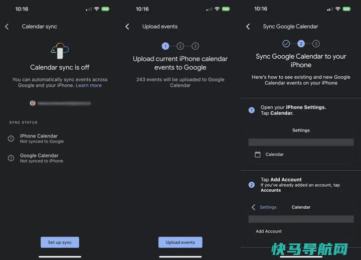Select the Google Calendar sync status row

coord(60,158)
